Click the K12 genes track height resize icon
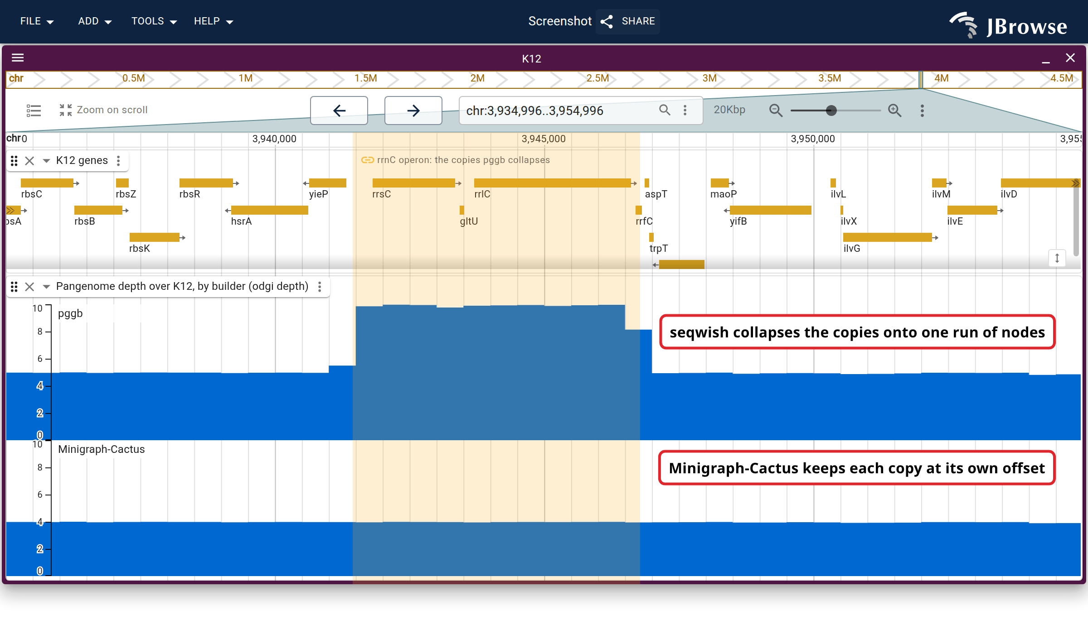The width and height of the screenshot is (1088, 625). 1057,258
